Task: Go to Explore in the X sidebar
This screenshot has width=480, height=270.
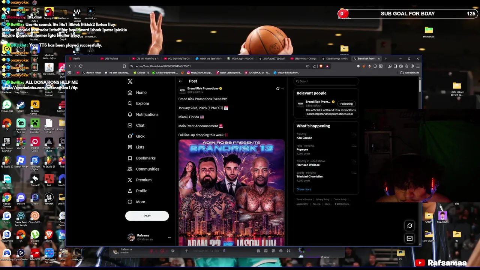Action: pos(138,103)
